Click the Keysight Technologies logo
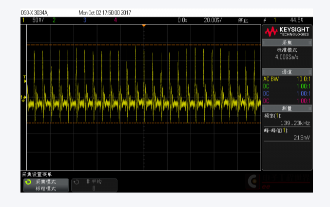 pos(287,32)
